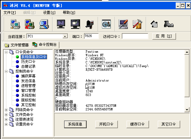191x139 pixels.
Task: Click the hammer and tools config icon
Action: pos(138,24)
